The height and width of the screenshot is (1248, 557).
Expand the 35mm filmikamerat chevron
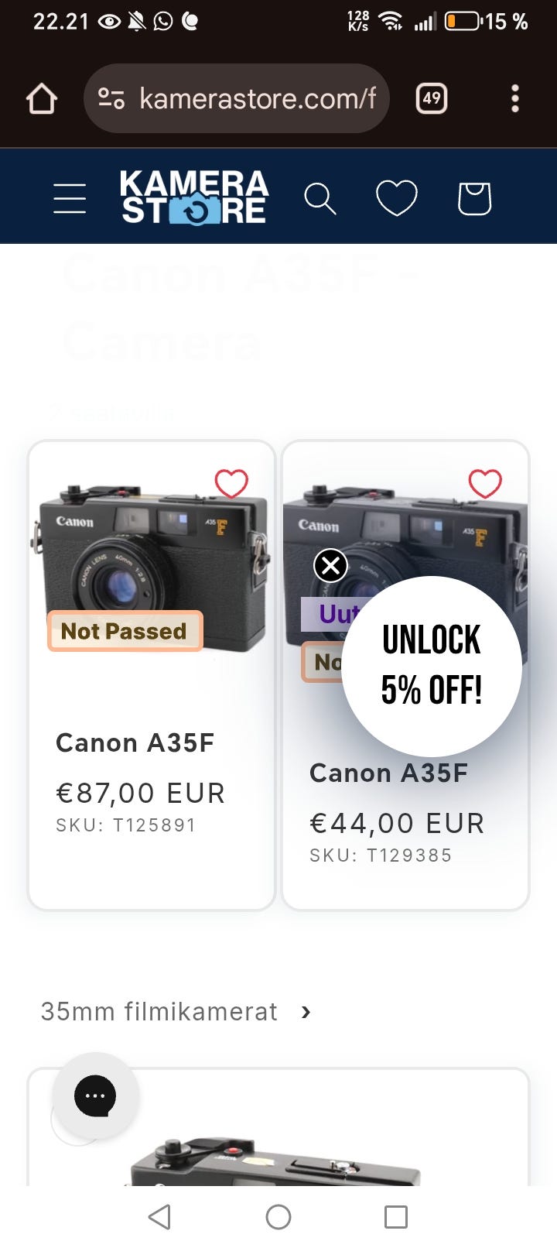point(306,1012)
